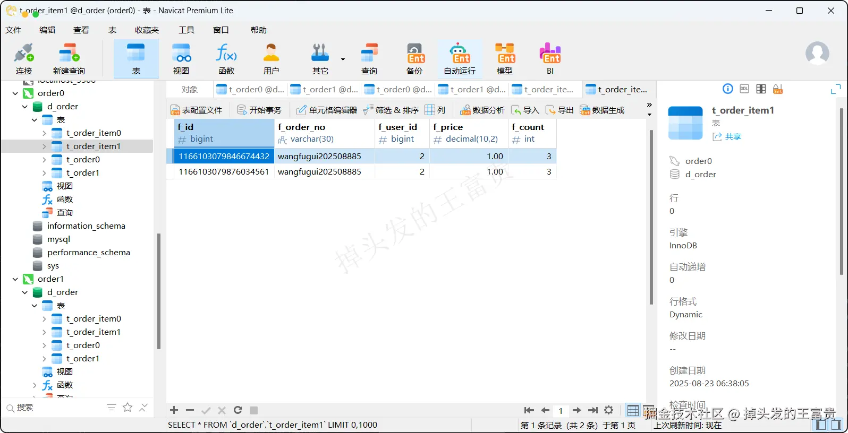
Task: Add a record with the plus icon
Action: 174,410
